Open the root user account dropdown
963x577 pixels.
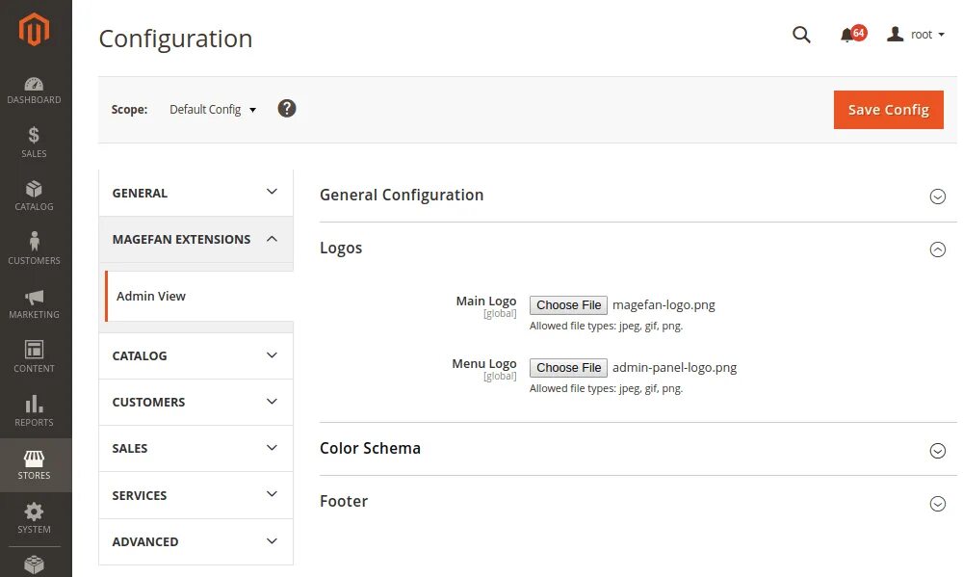(x=915, y=35)
